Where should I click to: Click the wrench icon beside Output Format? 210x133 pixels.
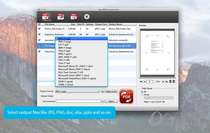click(103, 91)
